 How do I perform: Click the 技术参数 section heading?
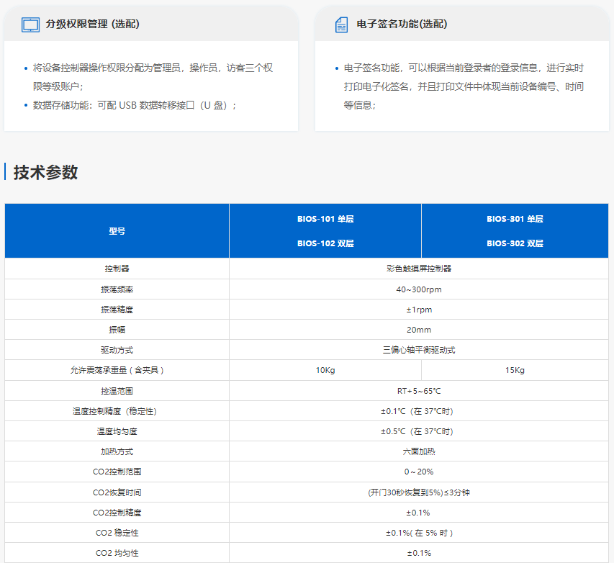[x=45, y=172]
